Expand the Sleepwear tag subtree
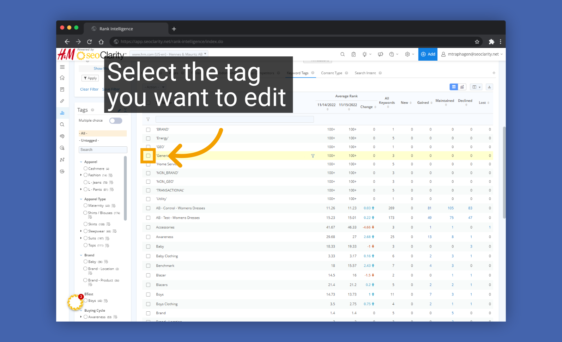The height and width of the screenshot is (342, 562). pos(81,231)
